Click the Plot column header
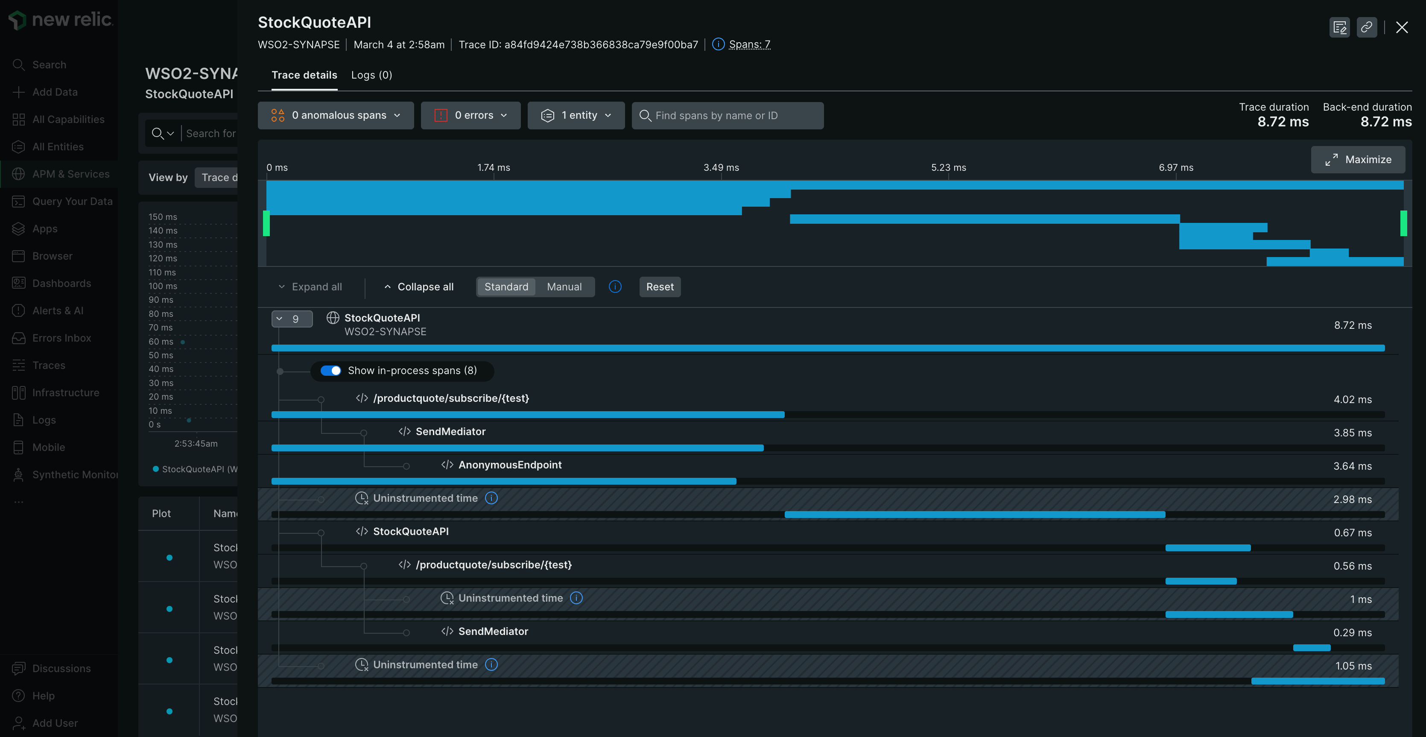This screenshot has height=737, width=1426. click(x=161, y=514)
